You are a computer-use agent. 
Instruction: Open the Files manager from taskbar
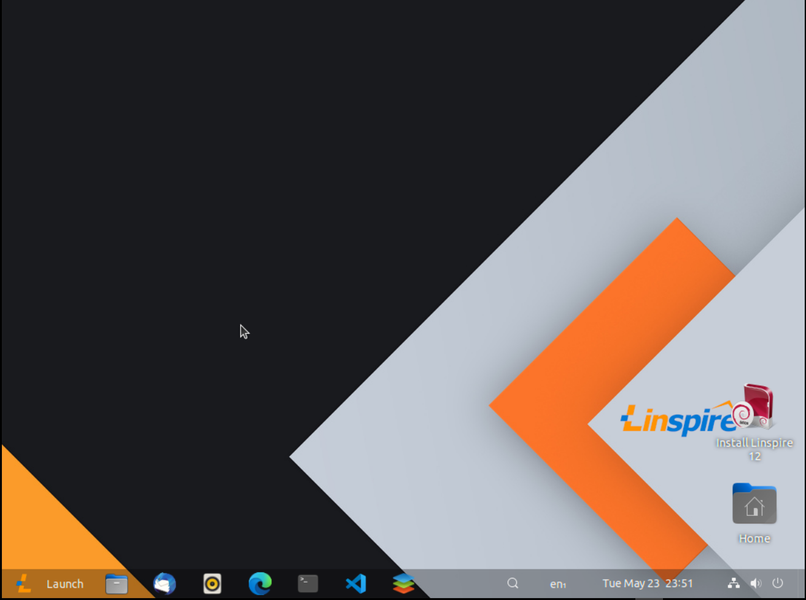point(116,583)
